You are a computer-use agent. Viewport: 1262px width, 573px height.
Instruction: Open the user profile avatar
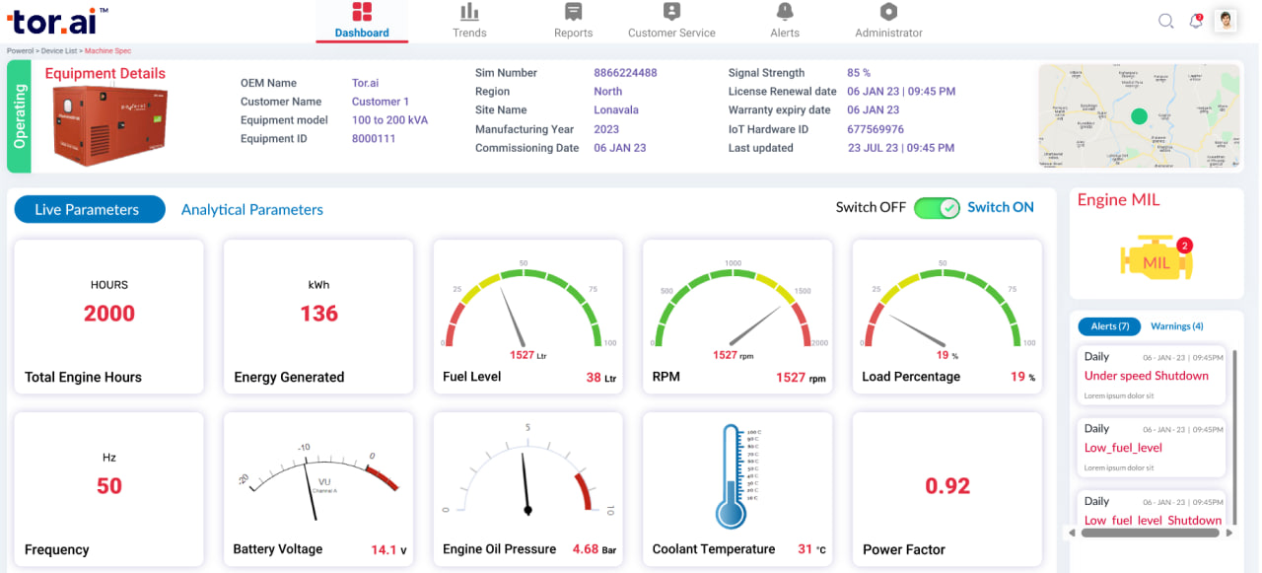[x=1226, y=21]
